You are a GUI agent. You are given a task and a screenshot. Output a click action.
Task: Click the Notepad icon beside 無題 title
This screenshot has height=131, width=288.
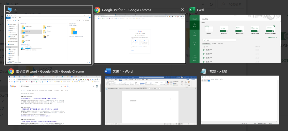[x=204, y=71]
